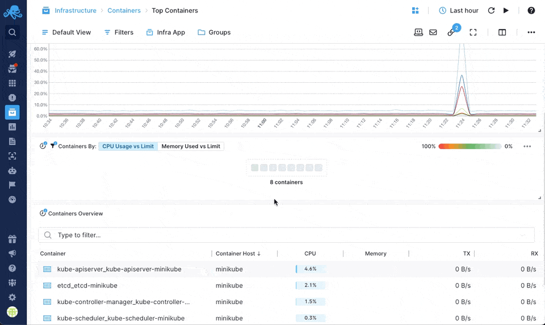545x325 pixels.
Task: Click info icon beside Containers Overview
Action: 43,213
